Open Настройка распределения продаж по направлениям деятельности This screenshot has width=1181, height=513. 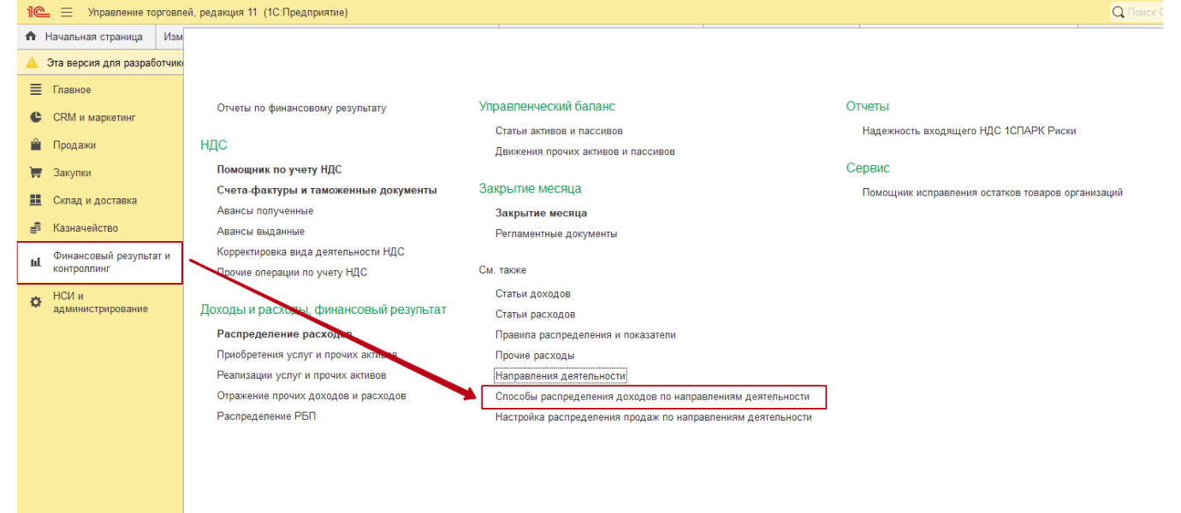pyautogui.click(x=654, y=417)
